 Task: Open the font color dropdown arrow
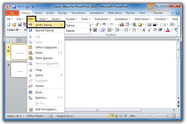172,30
